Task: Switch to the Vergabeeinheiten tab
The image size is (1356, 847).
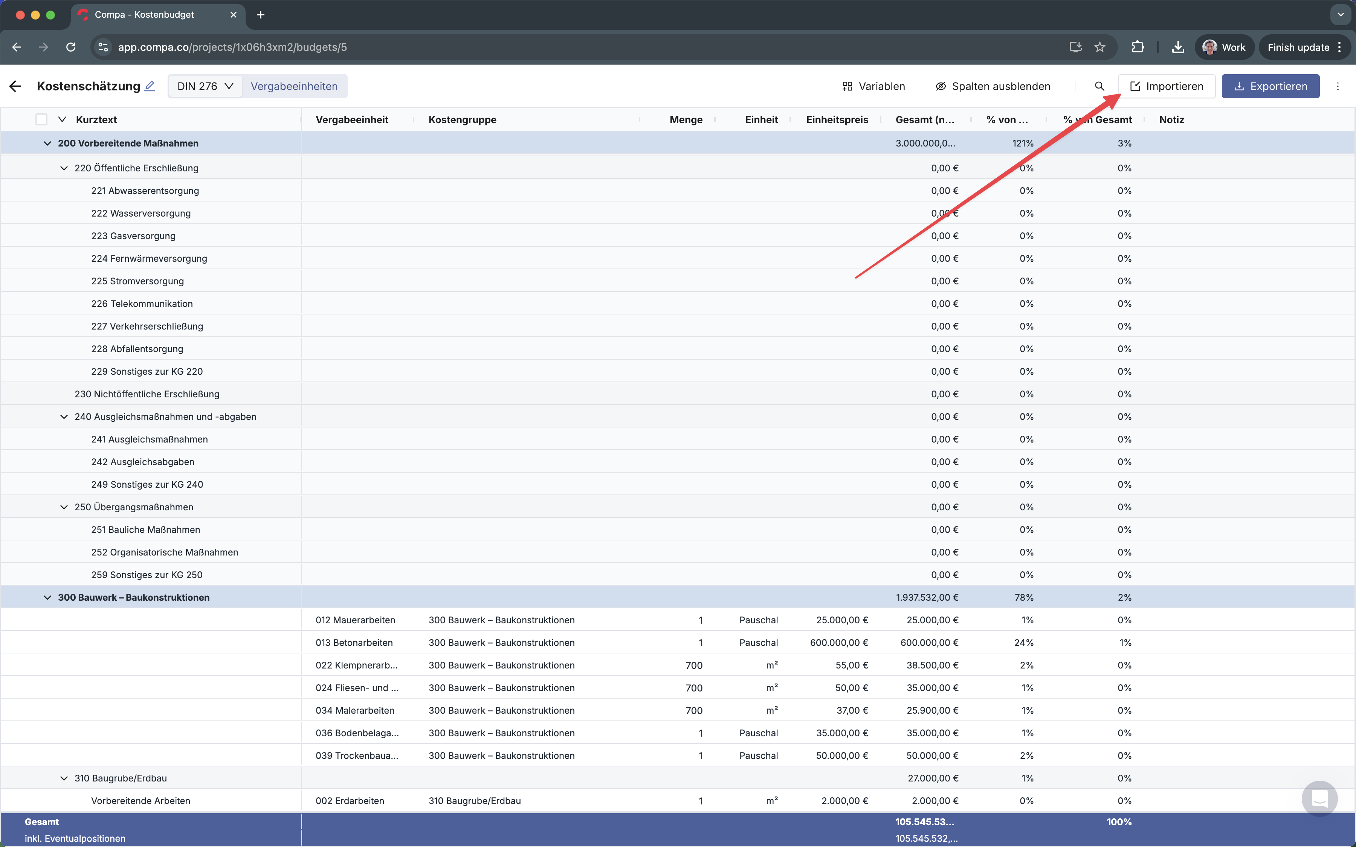Action: 294,86
